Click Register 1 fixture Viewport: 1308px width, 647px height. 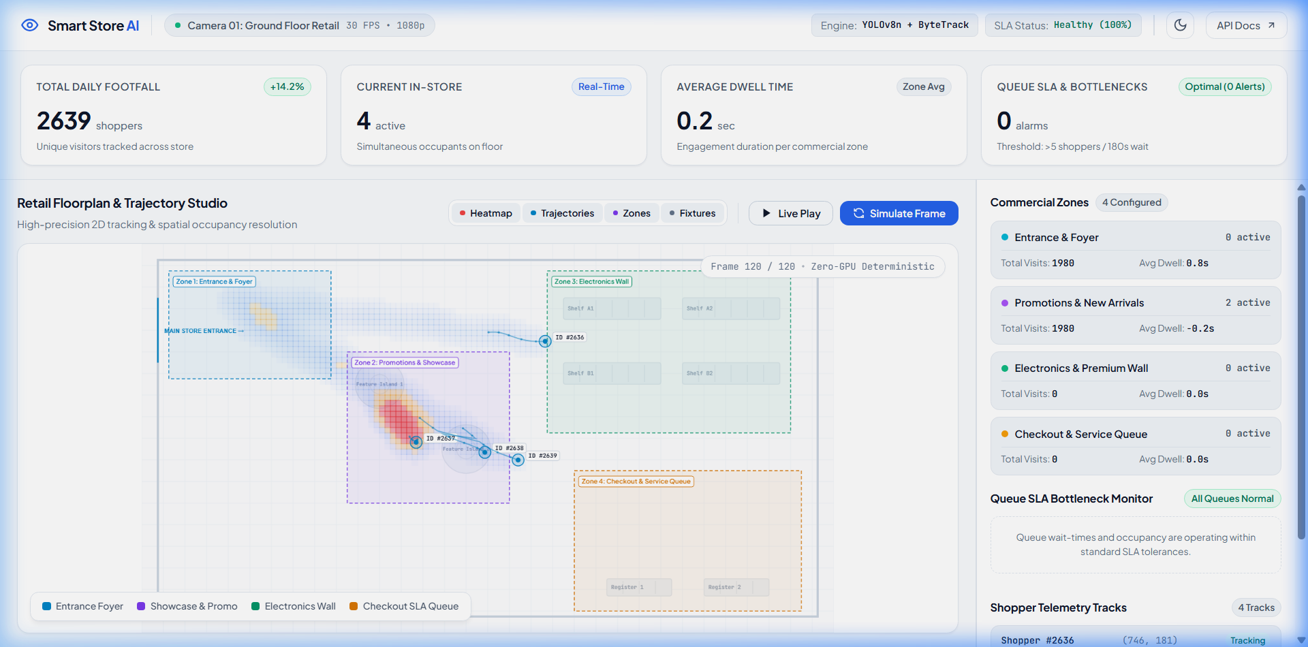tap(639, 587)
